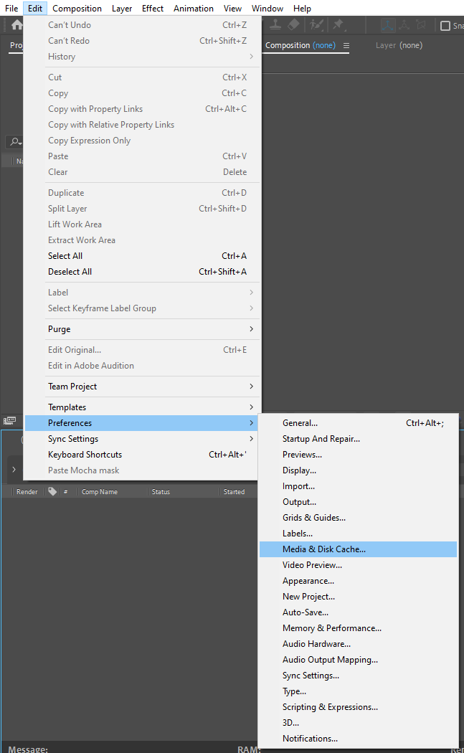Select the Eraser tool
Screen dimensions: 464x753
[293, 25]
